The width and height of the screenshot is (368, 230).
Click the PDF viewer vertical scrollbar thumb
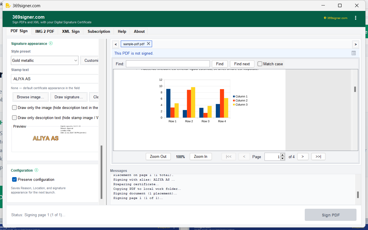point(355,89)
